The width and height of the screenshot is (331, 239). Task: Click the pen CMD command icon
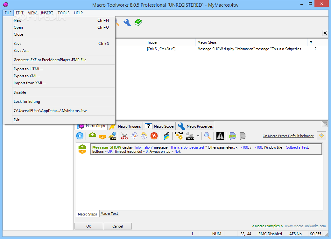(x=112, y=136)
